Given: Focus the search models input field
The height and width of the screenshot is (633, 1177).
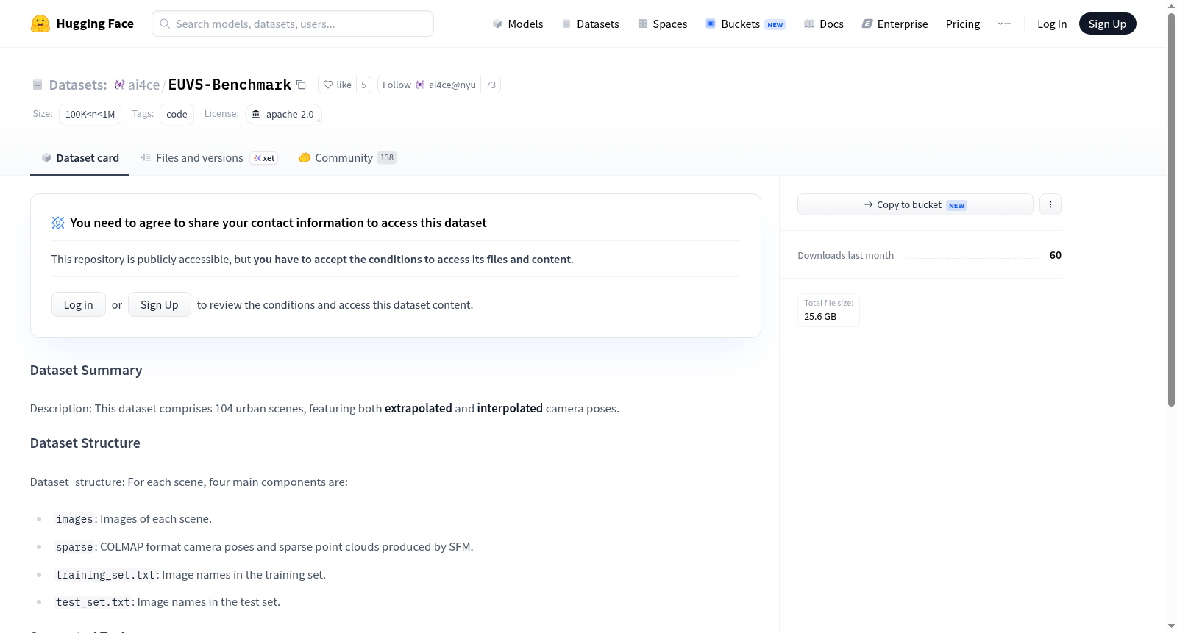Looking at the screenshot, I should tap(293, 24).
